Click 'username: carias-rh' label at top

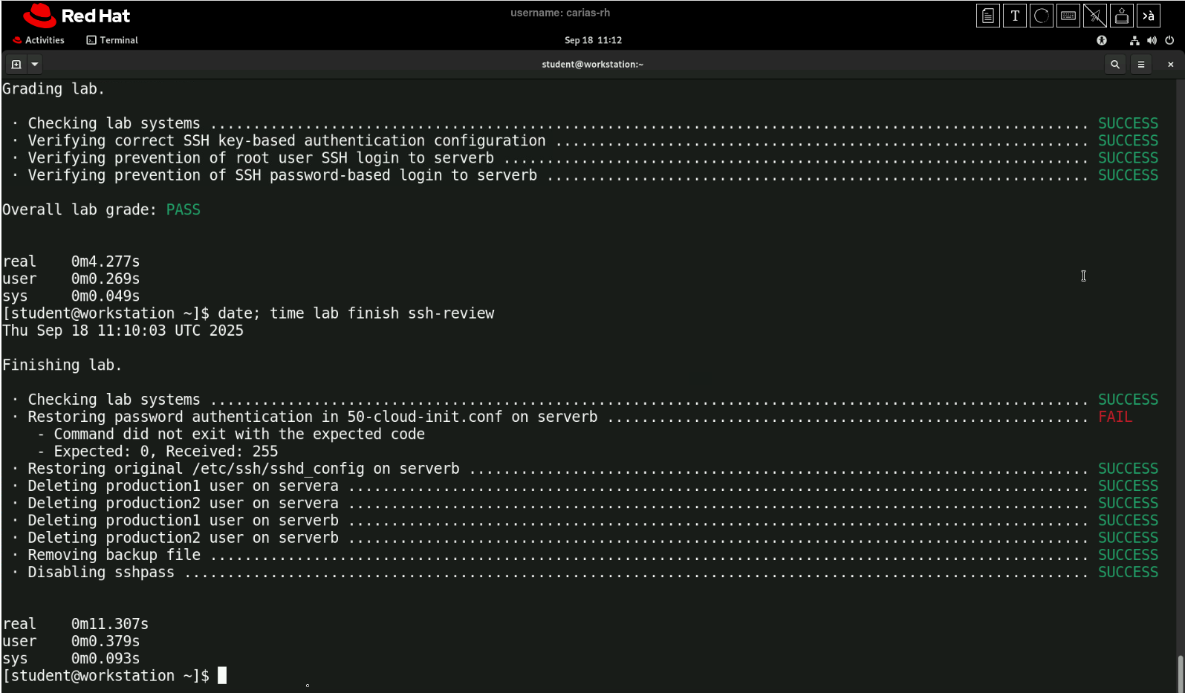tap(560, 13)
